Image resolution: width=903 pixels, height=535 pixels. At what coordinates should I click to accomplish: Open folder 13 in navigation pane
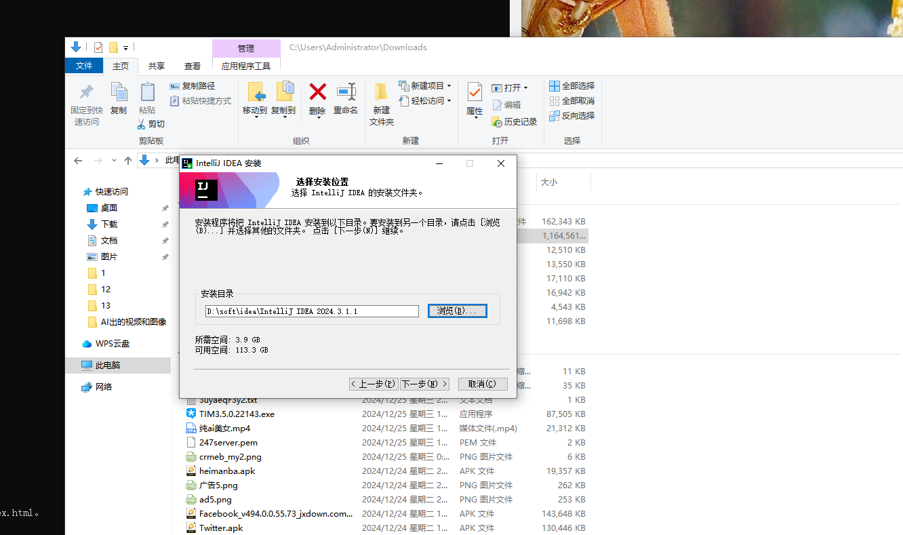coord(99,306)
